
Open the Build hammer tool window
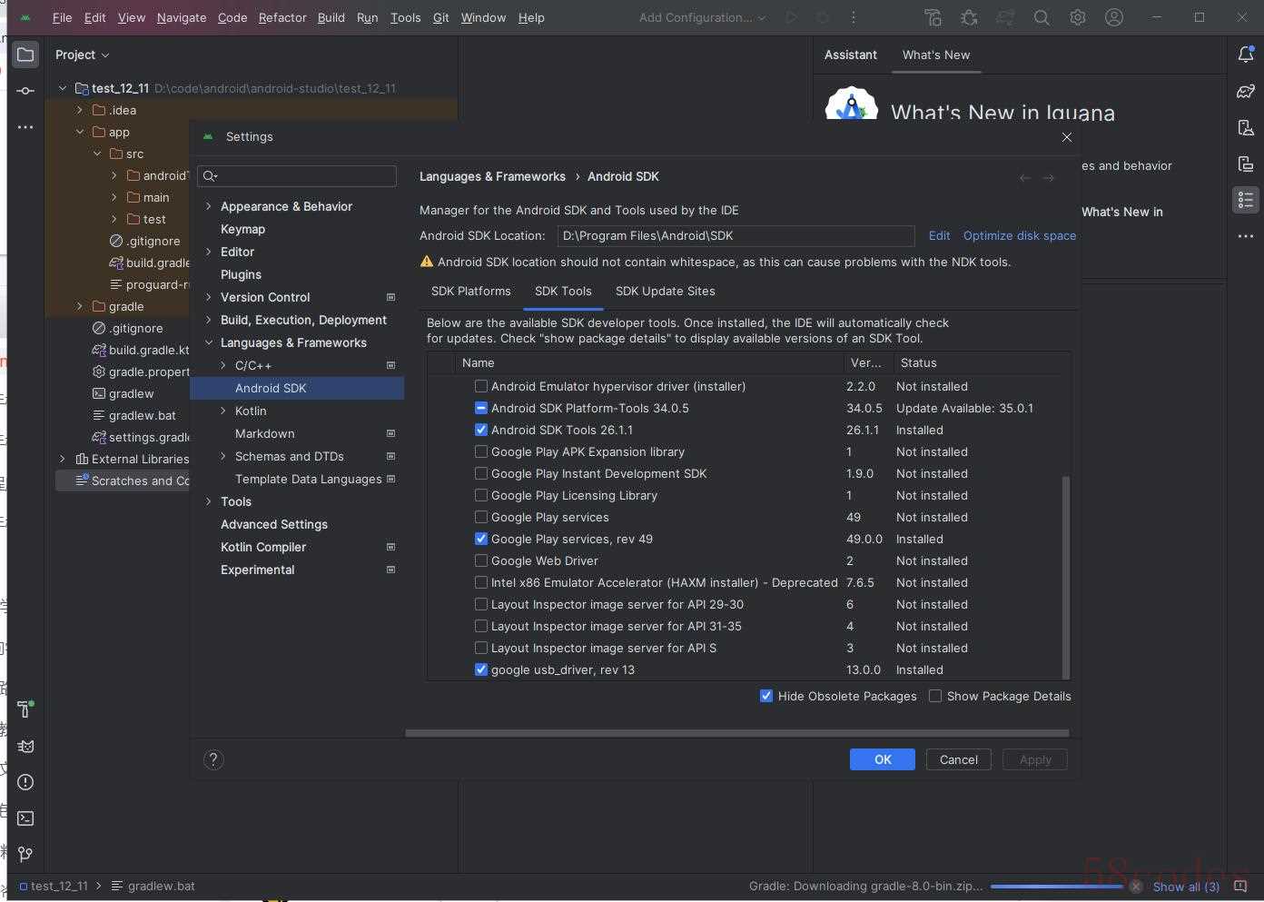25,709
